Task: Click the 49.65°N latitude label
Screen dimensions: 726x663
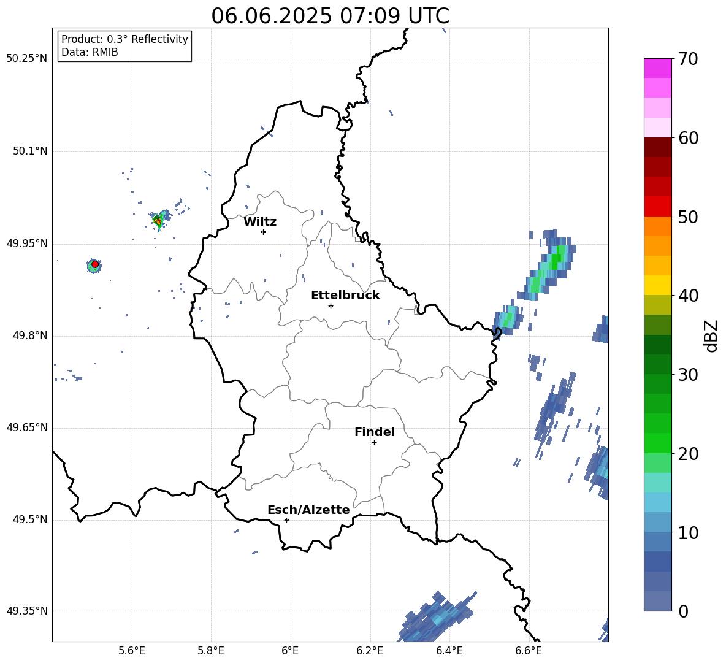Action: 27,427
